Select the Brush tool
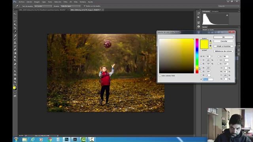This screenshot has height=142, width=253. pyautogui.click(x=15, y=39)
